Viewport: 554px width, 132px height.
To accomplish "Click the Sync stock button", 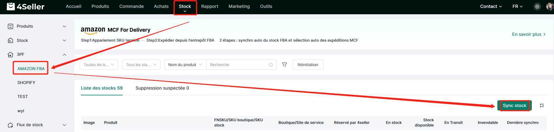I will [x=515, y=106].
